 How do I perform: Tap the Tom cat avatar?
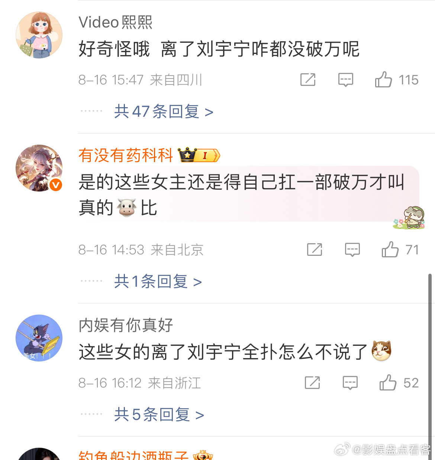pyautogui.click(x=39, y=338)
